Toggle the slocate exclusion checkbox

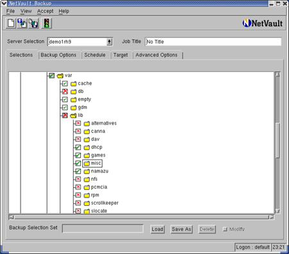tap(78, 211)
